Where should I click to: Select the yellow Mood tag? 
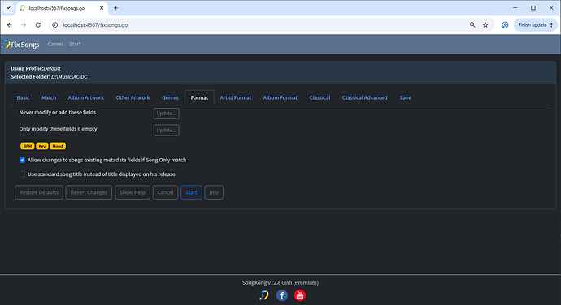click(58, 146)
